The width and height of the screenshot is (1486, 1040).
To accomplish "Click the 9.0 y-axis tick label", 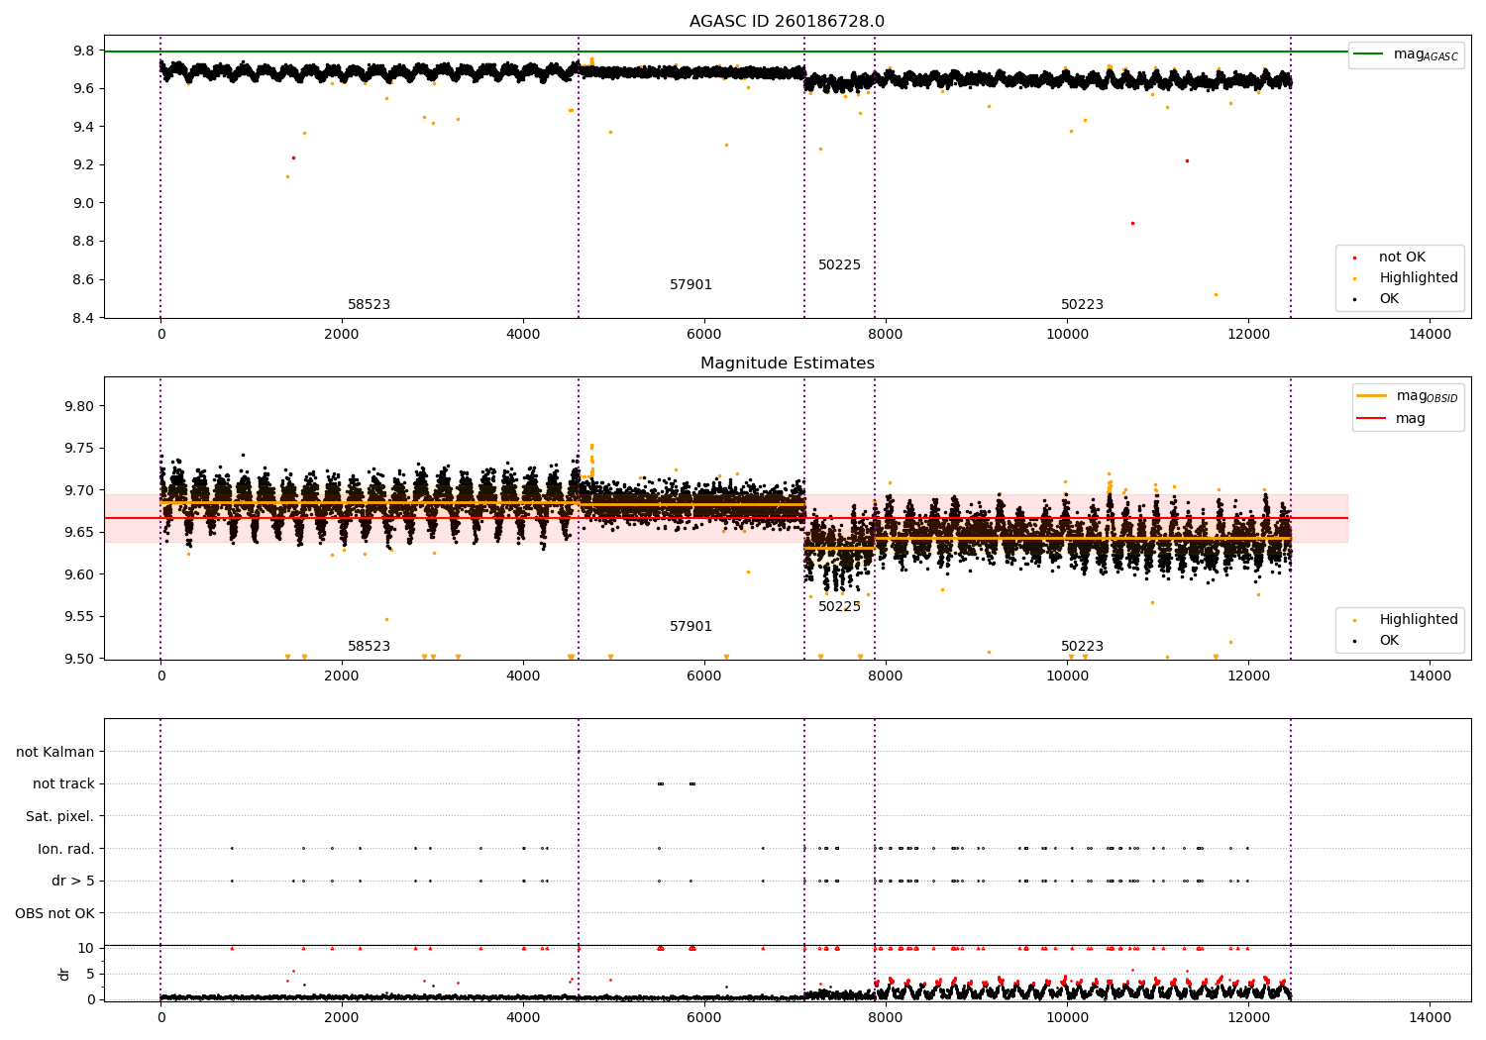I will pos(84,203).
